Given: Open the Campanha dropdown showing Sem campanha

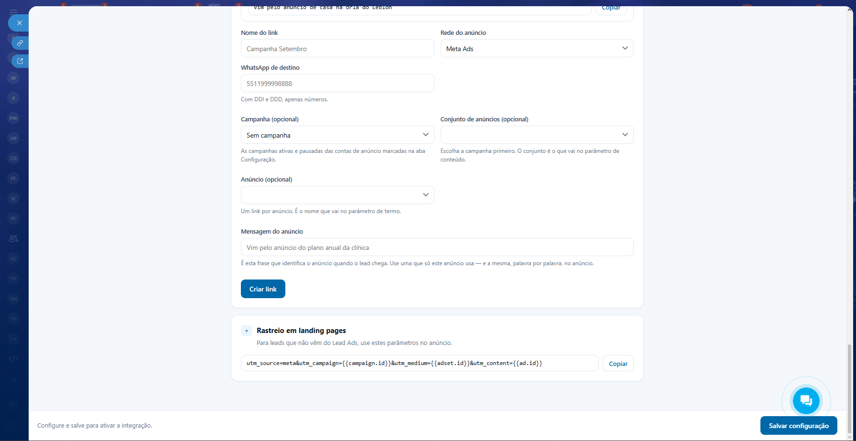Looking at the screenshot, I should point(337,135).
